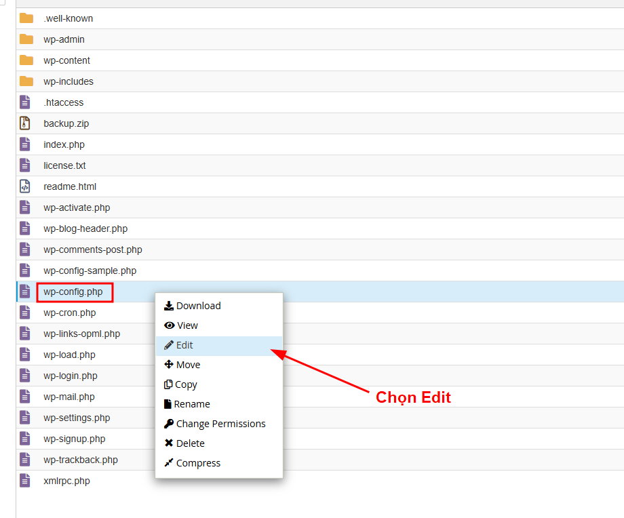Click the wp-login.php file icon
The height and width of the screenshot is (518, 624).
click(x=24, y=376)
